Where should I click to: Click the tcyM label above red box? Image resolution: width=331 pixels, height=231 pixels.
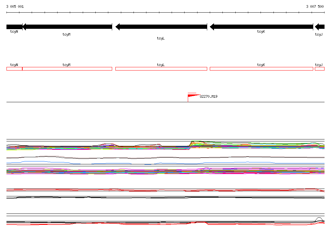(66, 65)
